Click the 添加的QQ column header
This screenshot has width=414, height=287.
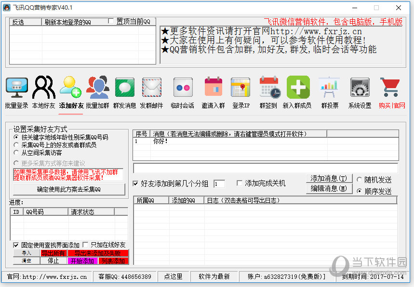[187, 200]
